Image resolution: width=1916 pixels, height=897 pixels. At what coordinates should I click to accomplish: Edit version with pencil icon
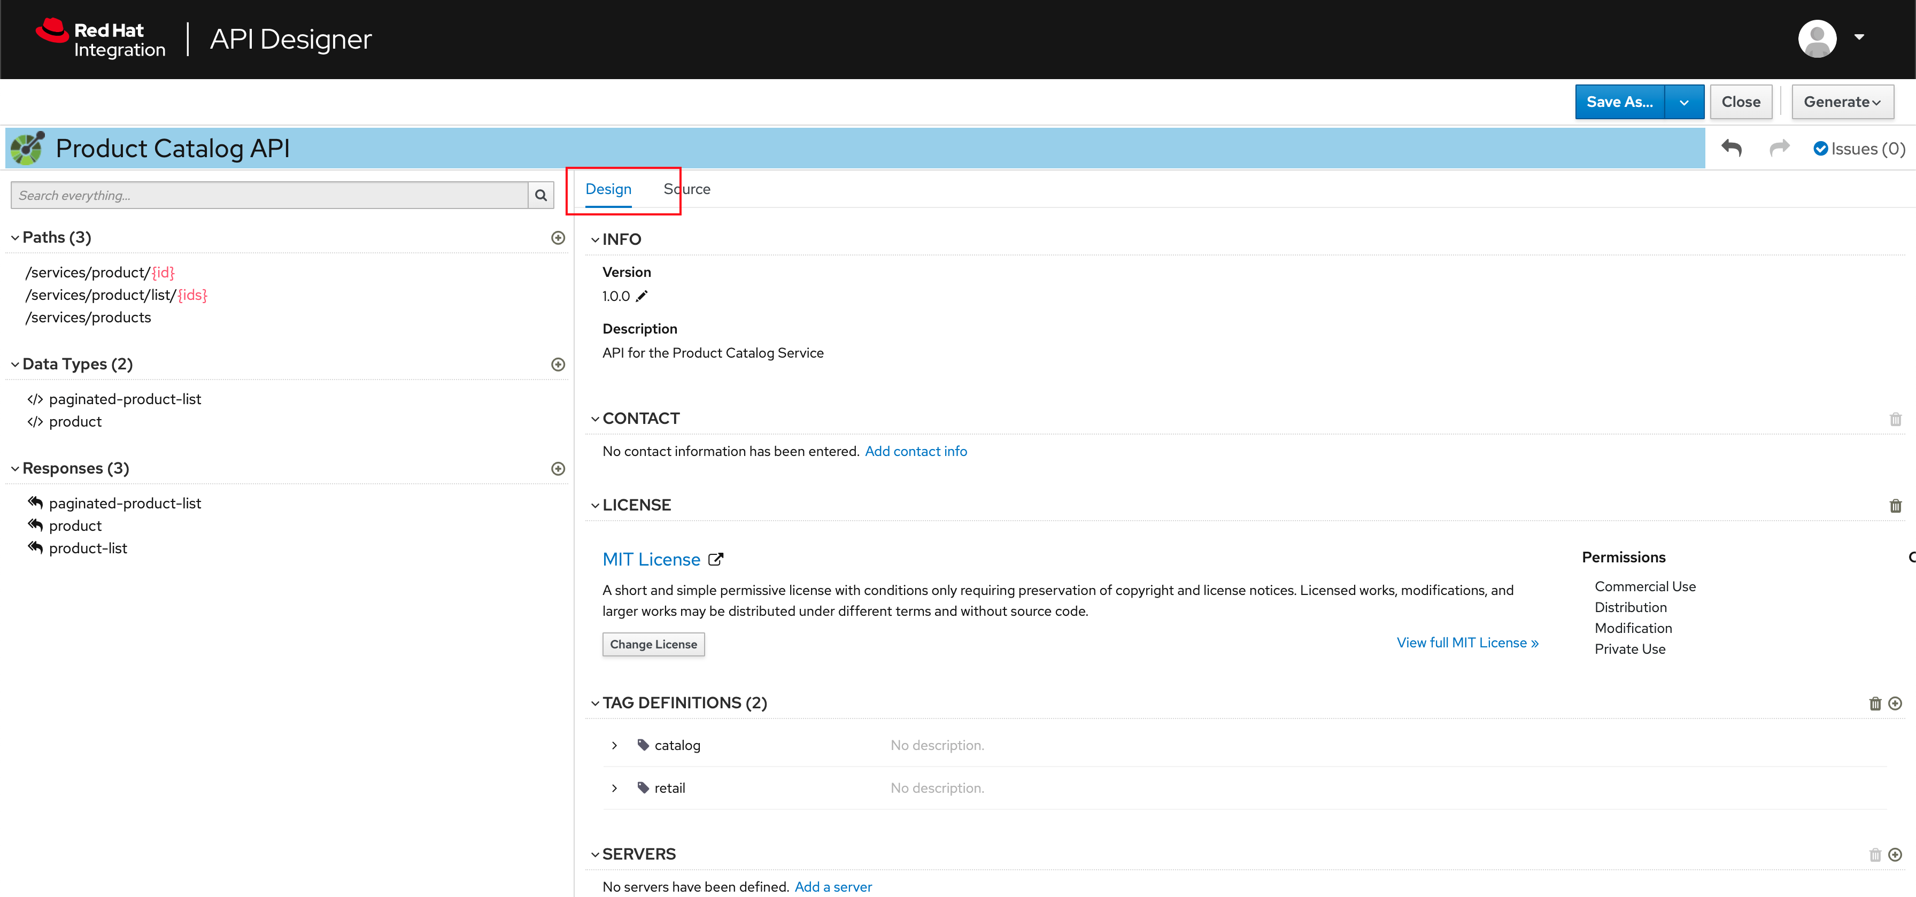point(642,296)
